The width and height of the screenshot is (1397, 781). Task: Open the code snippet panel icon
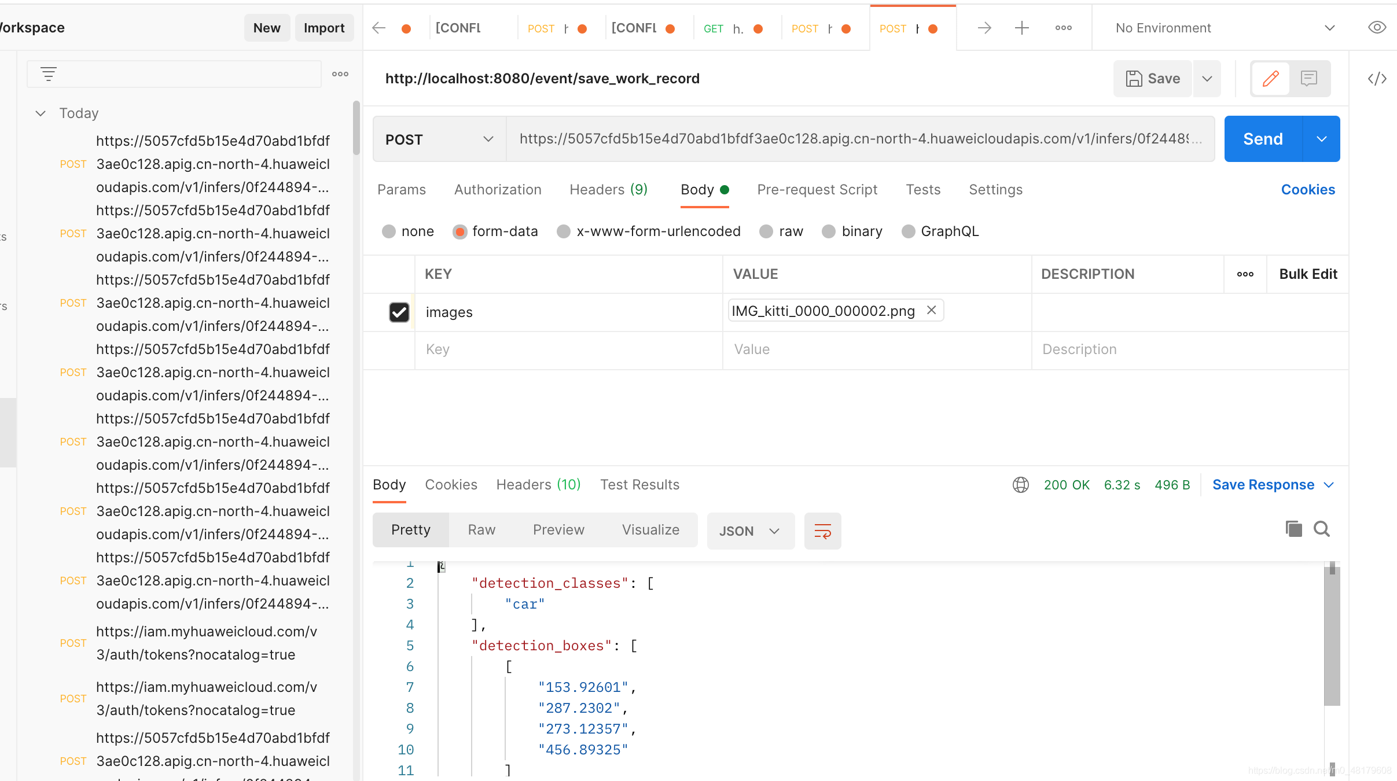point(1377,79)
